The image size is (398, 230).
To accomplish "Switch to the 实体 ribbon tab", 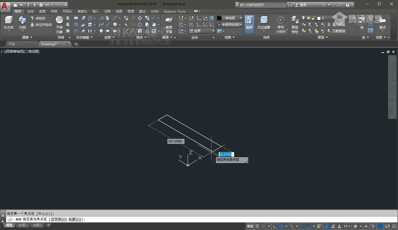I will pyautogui.click(x=31, y=11).
